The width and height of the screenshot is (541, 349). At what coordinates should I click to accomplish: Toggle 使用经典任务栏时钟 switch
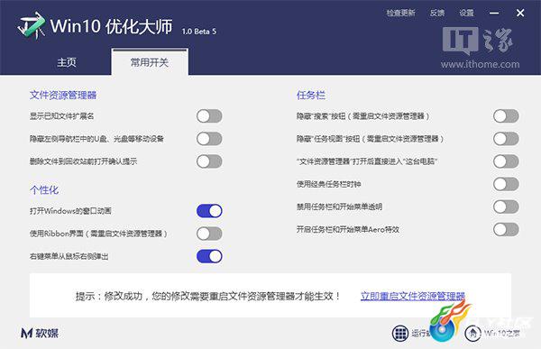(x=506, y=184)
